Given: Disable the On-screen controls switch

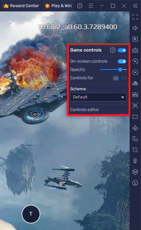Looking at the screenshot, I should 122,61.
